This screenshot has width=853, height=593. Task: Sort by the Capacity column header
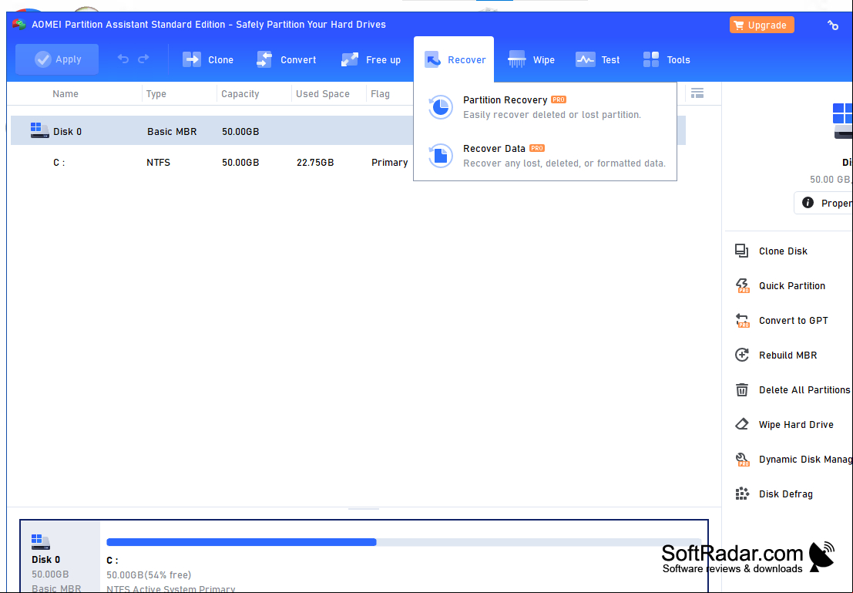pyautogui.click(x=240, y=93)
